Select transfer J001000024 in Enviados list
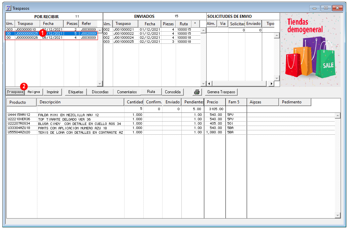Screen dimensions: 349x230 pyautogui.click(x=152, y=38)
